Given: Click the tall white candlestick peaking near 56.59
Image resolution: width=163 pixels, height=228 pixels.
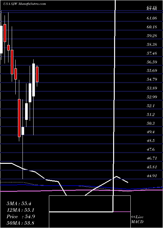Looking at the screenshot, I should click(x=34, y=80).
